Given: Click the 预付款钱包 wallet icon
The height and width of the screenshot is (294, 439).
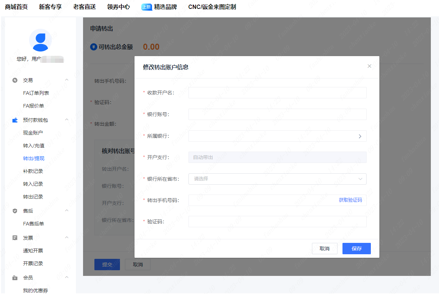Looking at the screenshot, I should [x=15, y=120].
